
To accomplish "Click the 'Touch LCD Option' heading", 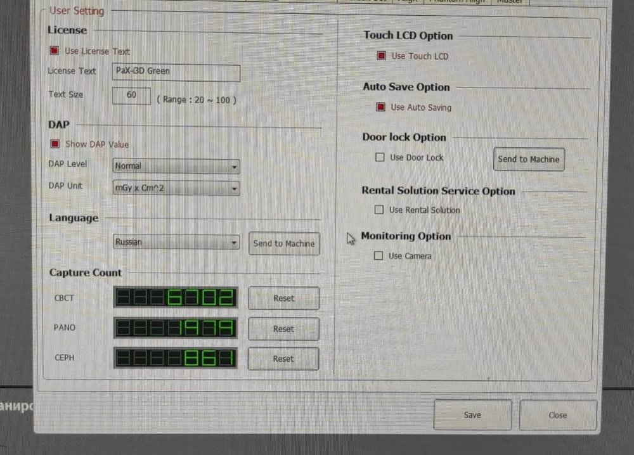I will (x=408, y=35).
